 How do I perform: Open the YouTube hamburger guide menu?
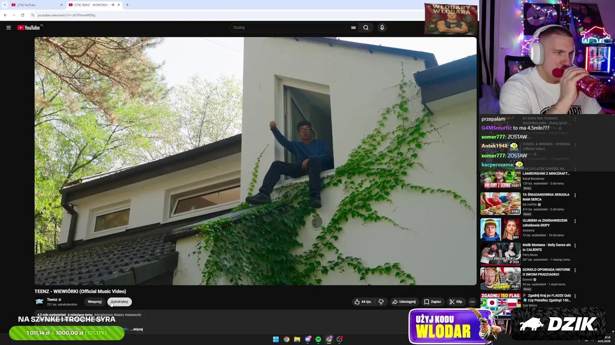[8, 28]
